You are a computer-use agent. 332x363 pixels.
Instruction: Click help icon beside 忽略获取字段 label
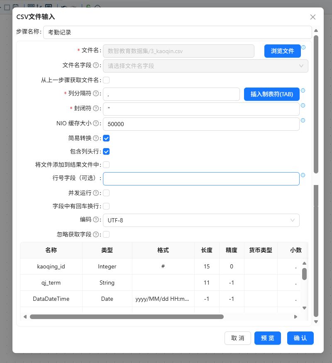(96, 234)
